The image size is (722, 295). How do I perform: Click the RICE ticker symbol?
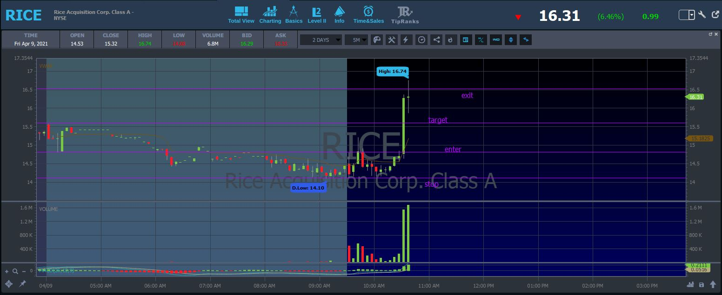[24, 15]
